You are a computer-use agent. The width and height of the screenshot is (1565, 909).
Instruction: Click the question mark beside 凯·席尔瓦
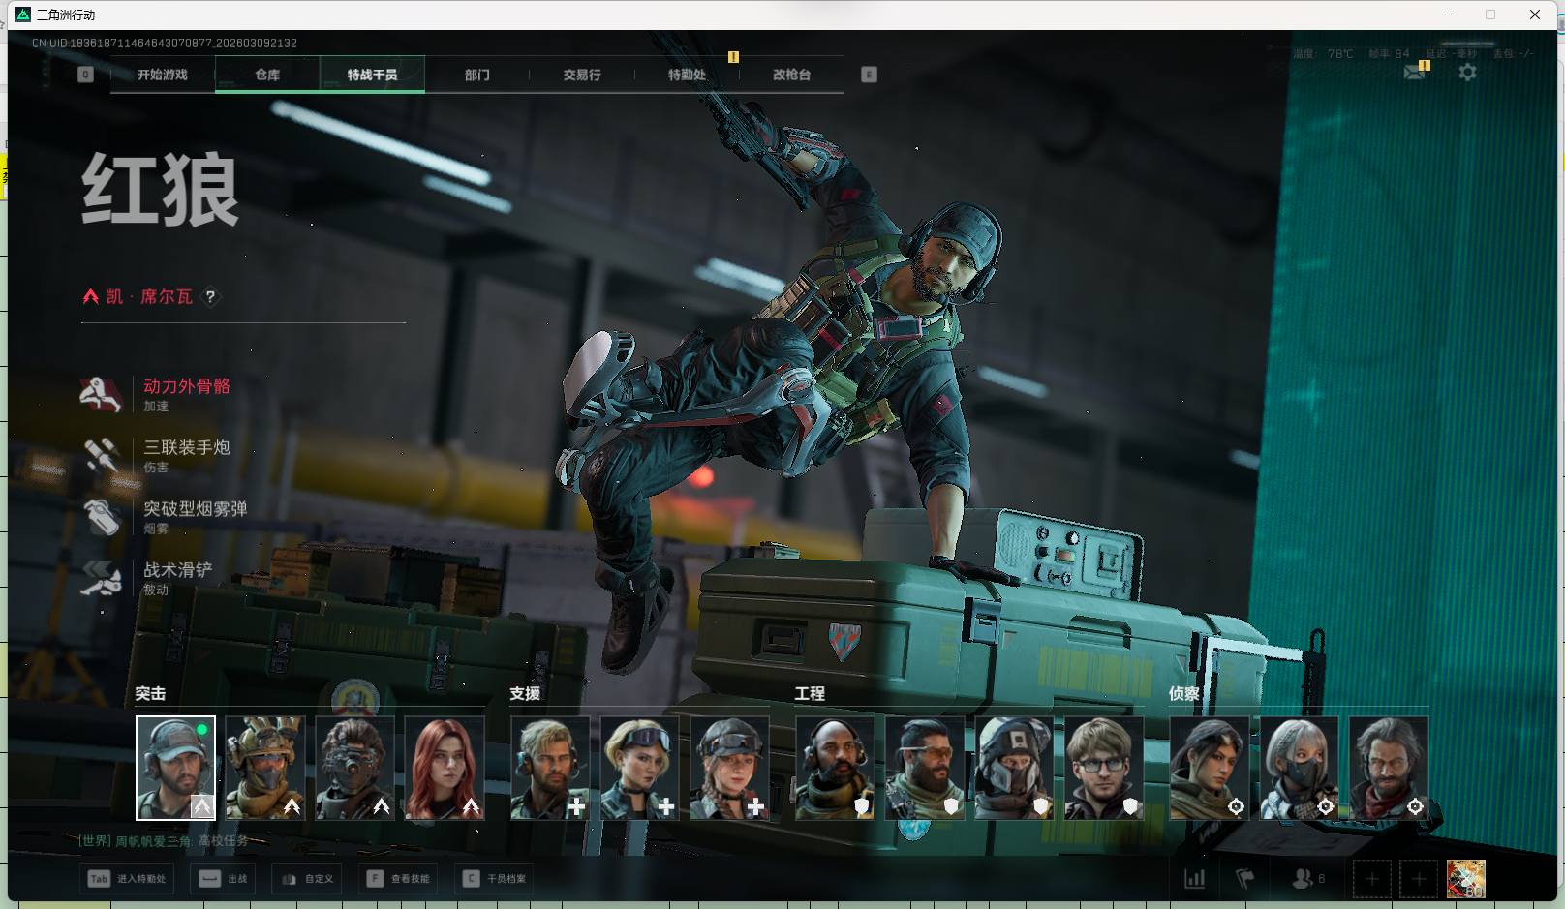click(x=210, y=297)
